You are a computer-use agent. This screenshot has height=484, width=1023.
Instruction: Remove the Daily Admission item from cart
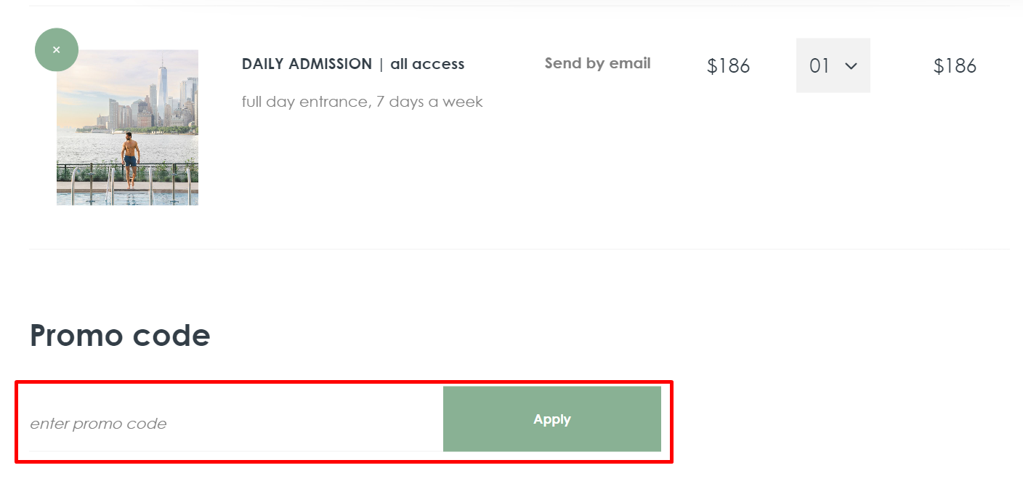click(57, 50)
